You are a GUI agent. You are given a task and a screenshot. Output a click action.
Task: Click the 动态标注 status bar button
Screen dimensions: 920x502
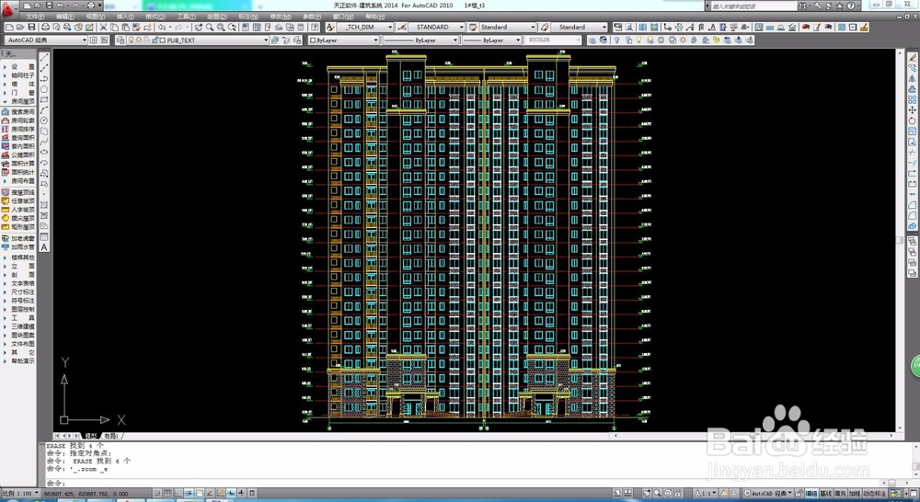[x=874, y=493]
